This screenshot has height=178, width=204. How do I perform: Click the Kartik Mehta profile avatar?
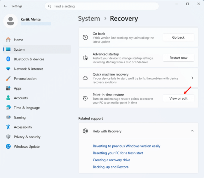tap(11, 21)
